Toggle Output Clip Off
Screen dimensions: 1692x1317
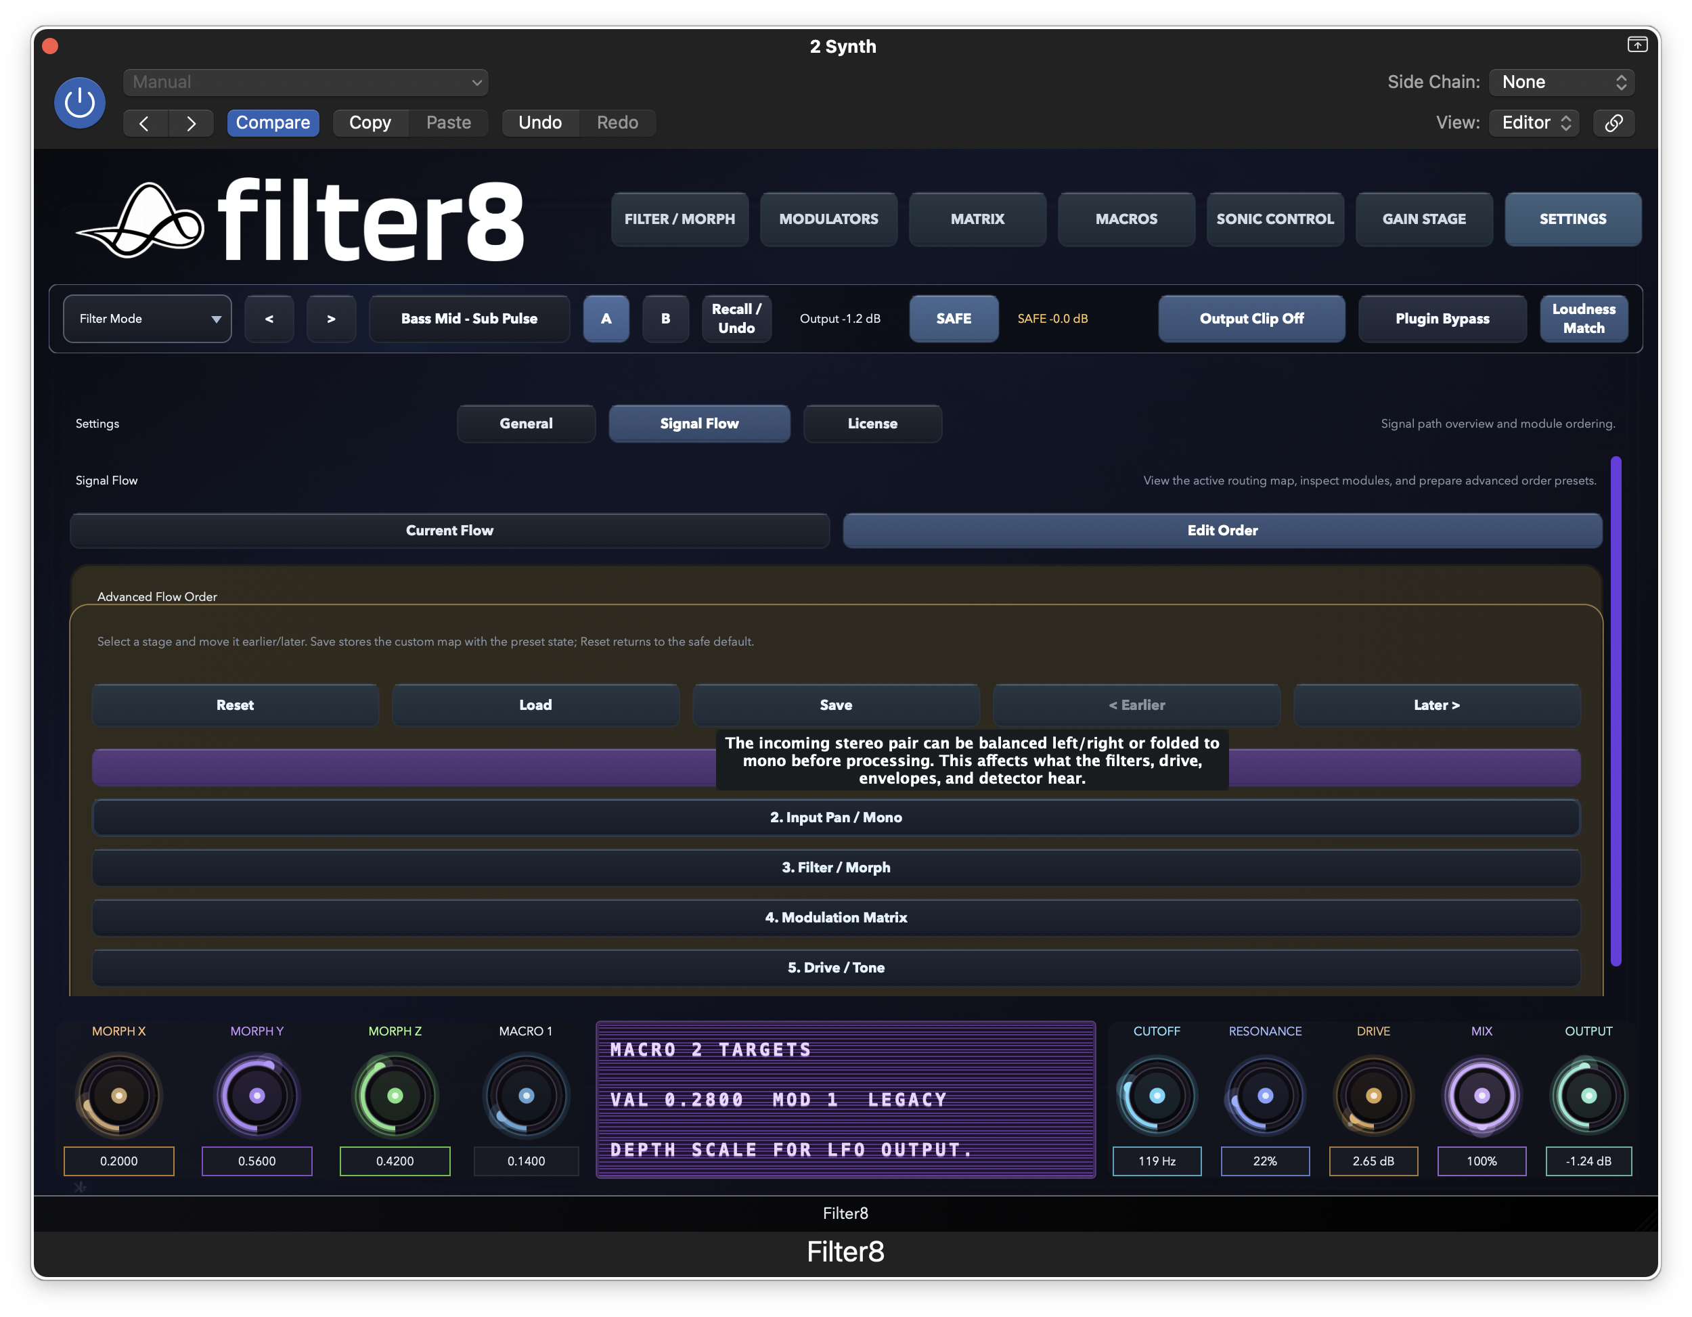coord(1251,318)
